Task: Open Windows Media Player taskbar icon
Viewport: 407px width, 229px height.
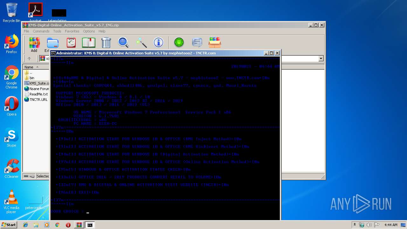Action: click(x=47, y=225)
